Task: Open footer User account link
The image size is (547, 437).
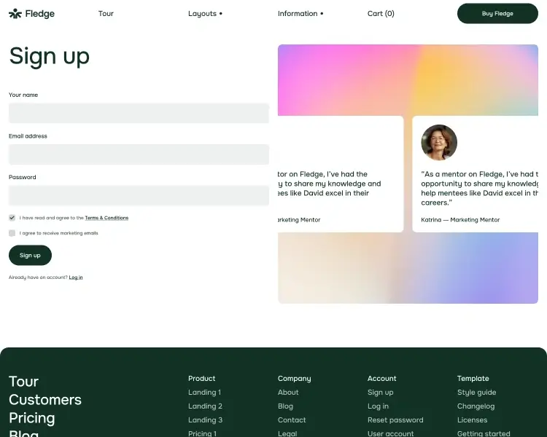Action: point(390,433)
